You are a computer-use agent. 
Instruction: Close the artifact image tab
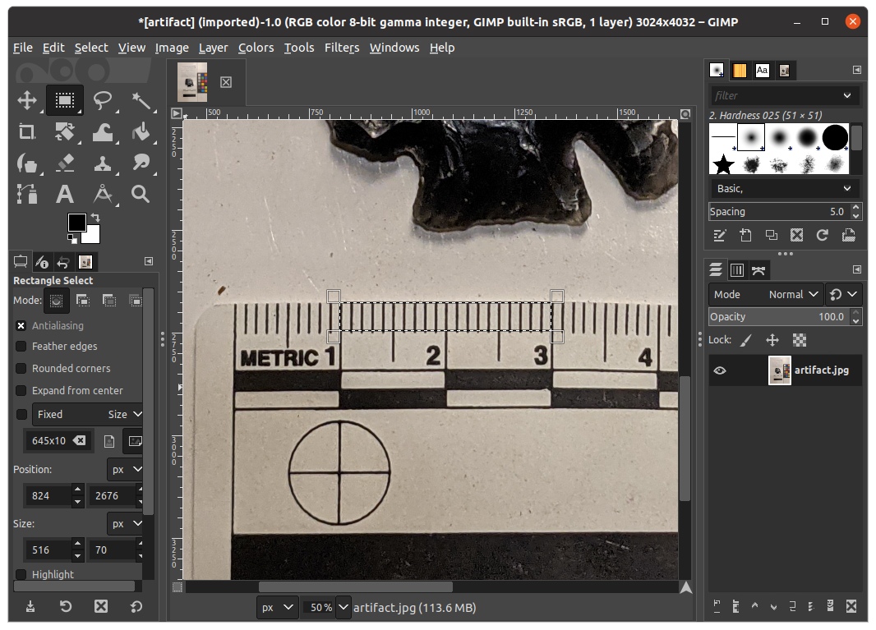(x=226, y=82)
